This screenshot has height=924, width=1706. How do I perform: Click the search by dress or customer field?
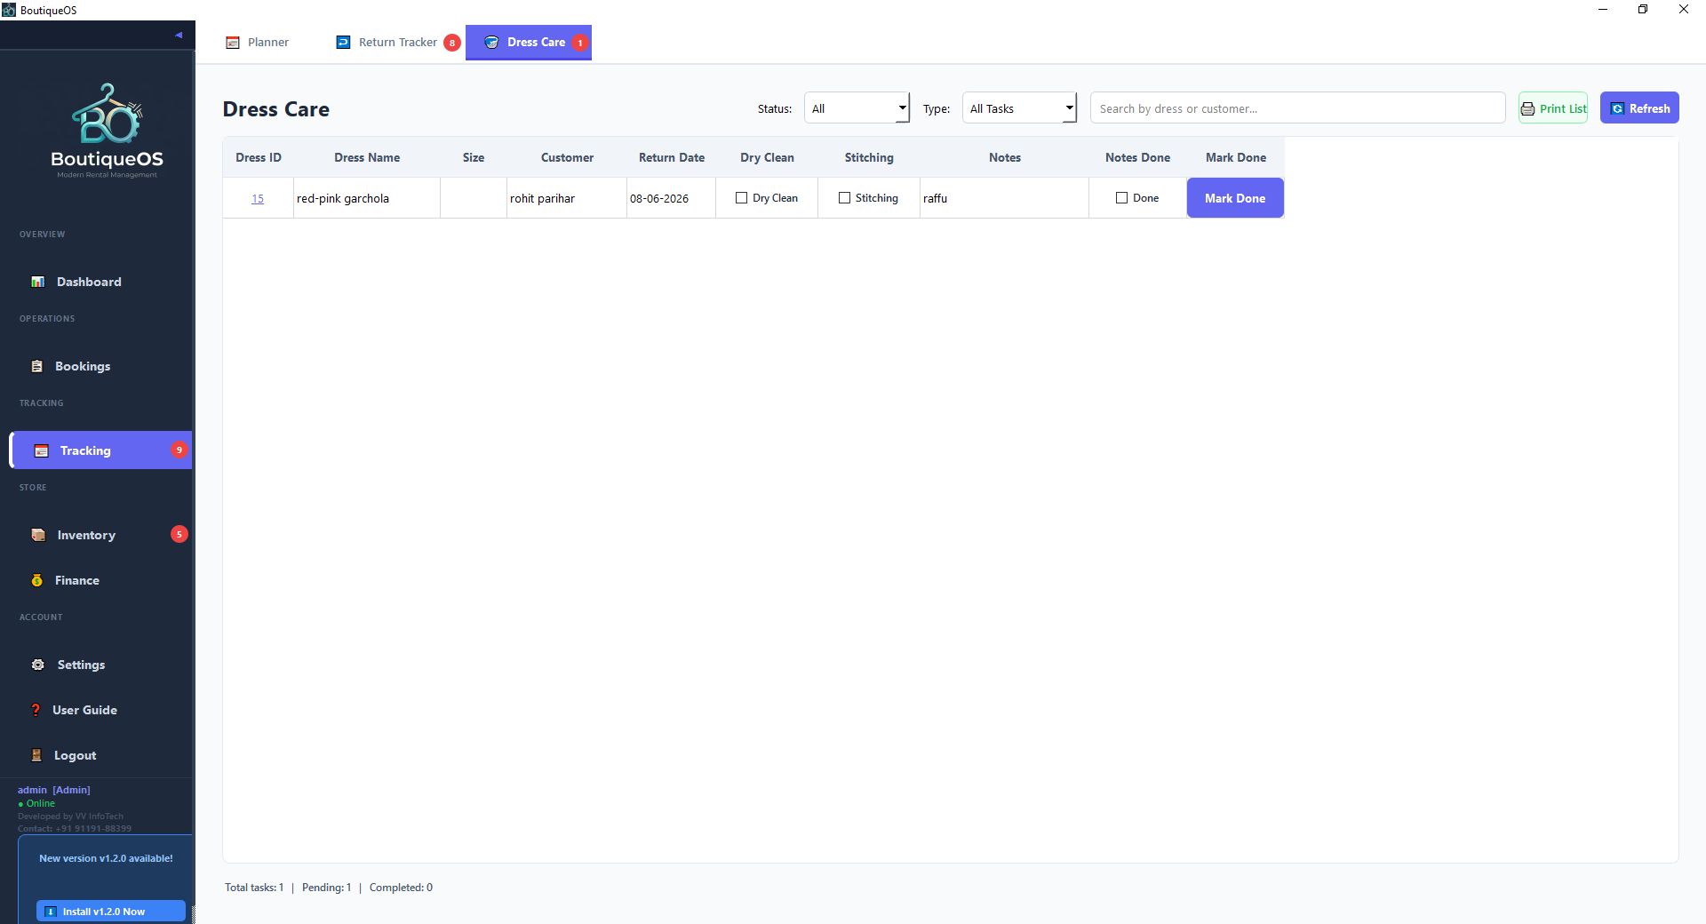pyautogui.click(x=1297, y=108)
